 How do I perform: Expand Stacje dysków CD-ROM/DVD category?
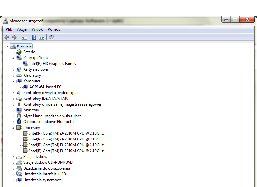coord(14,163)
